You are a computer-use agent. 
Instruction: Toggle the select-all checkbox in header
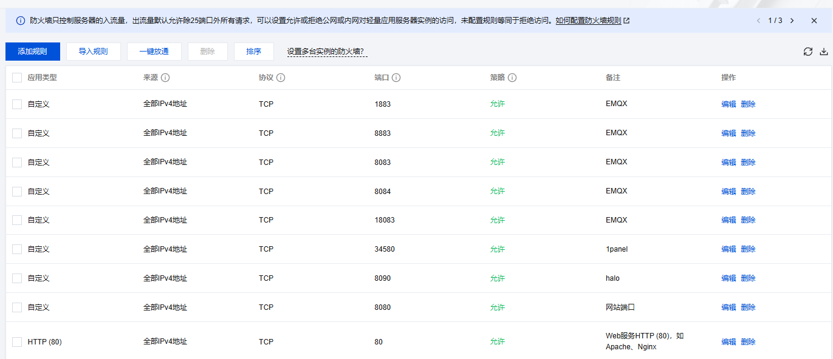[x=17, y=78]
